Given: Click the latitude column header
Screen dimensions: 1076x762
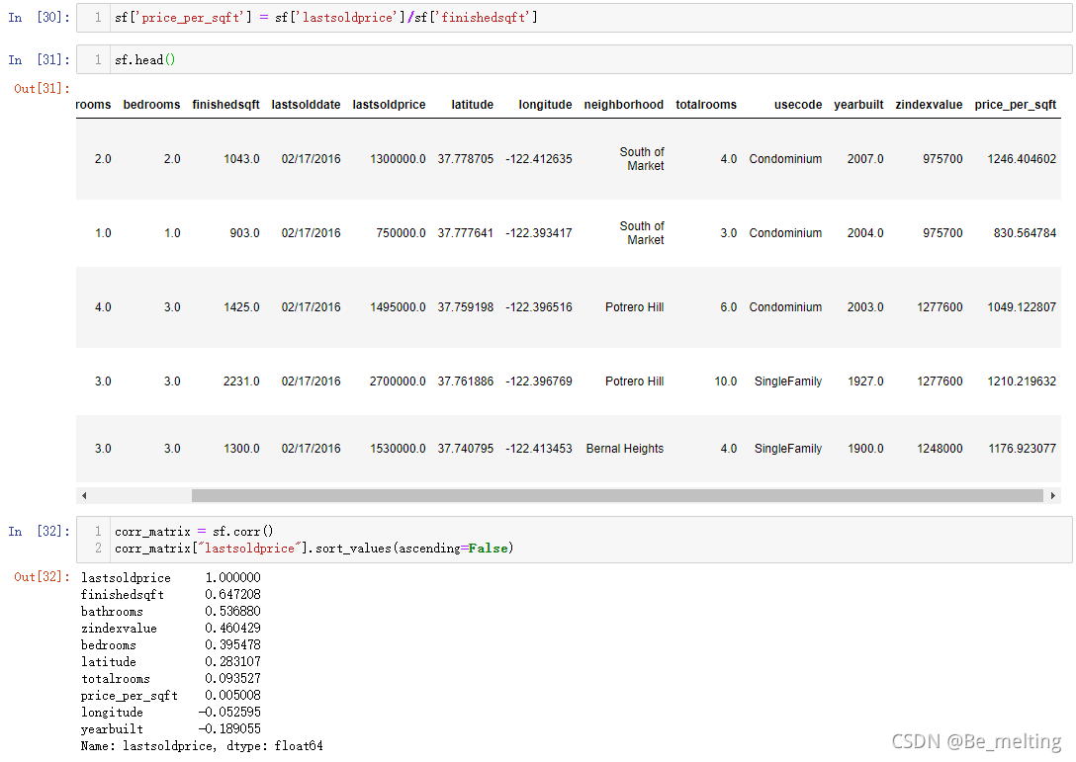Looking at the screenshot, I should click(x=472, y=104).
